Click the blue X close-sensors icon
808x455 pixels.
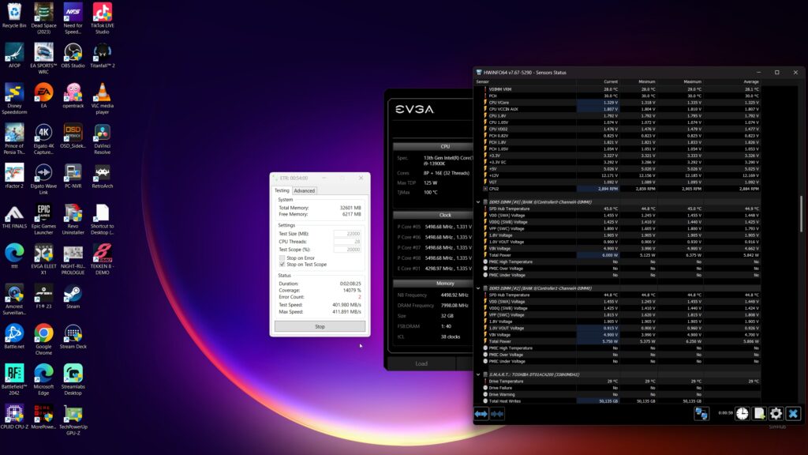coord(793,413)
